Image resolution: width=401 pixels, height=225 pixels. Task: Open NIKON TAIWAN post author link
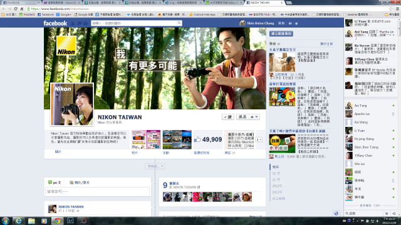(x=71, y=207)
